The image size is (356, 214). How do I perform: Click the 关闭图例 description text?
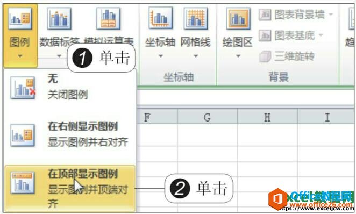68,95
